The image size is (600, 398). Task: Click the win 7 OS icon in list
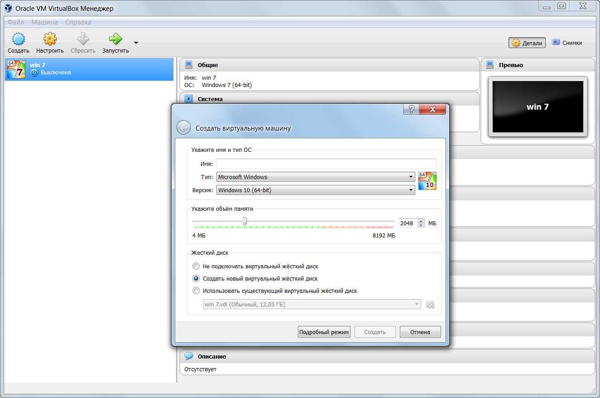pos(16,69)
